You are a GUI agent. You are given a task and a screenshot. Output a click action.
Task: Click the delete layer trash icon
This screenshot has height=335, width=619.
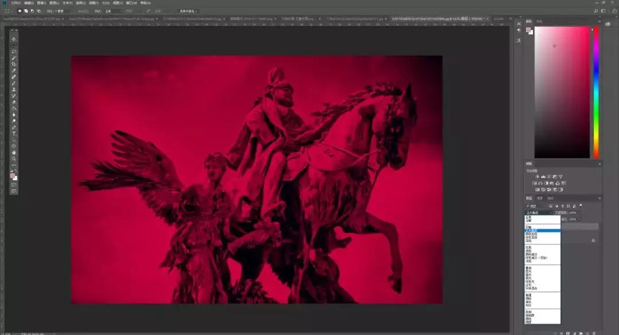pos(594,333)
